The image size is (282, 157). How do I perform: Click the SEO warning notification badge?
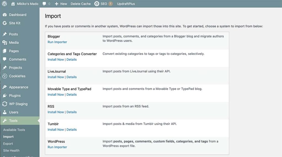(110, 4)
